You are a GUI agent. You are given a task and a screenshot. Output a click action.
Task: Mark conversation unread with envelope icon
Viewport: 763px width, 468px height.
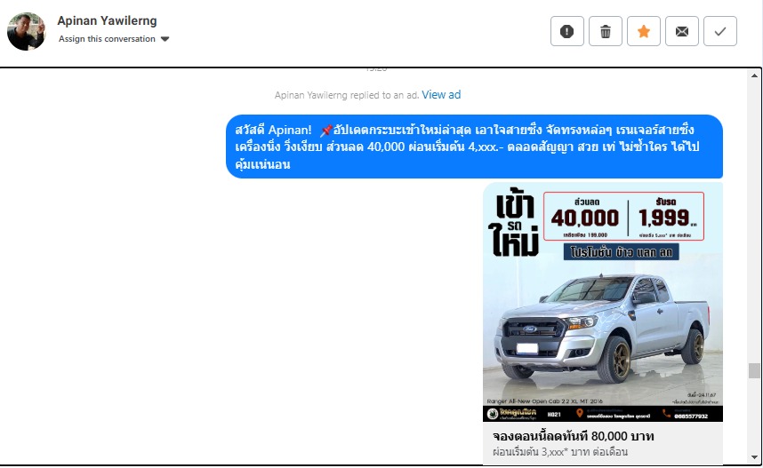point(682,32)
